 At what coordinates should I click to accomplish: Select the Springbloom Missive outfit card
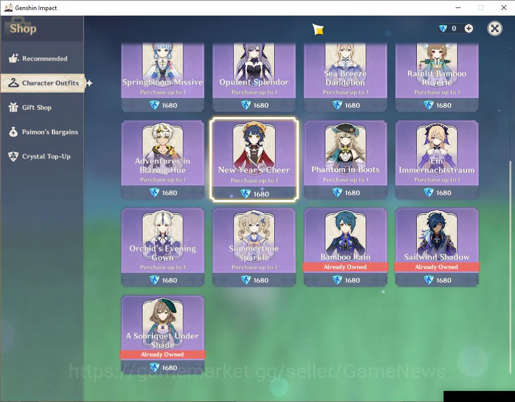[162, 77]
